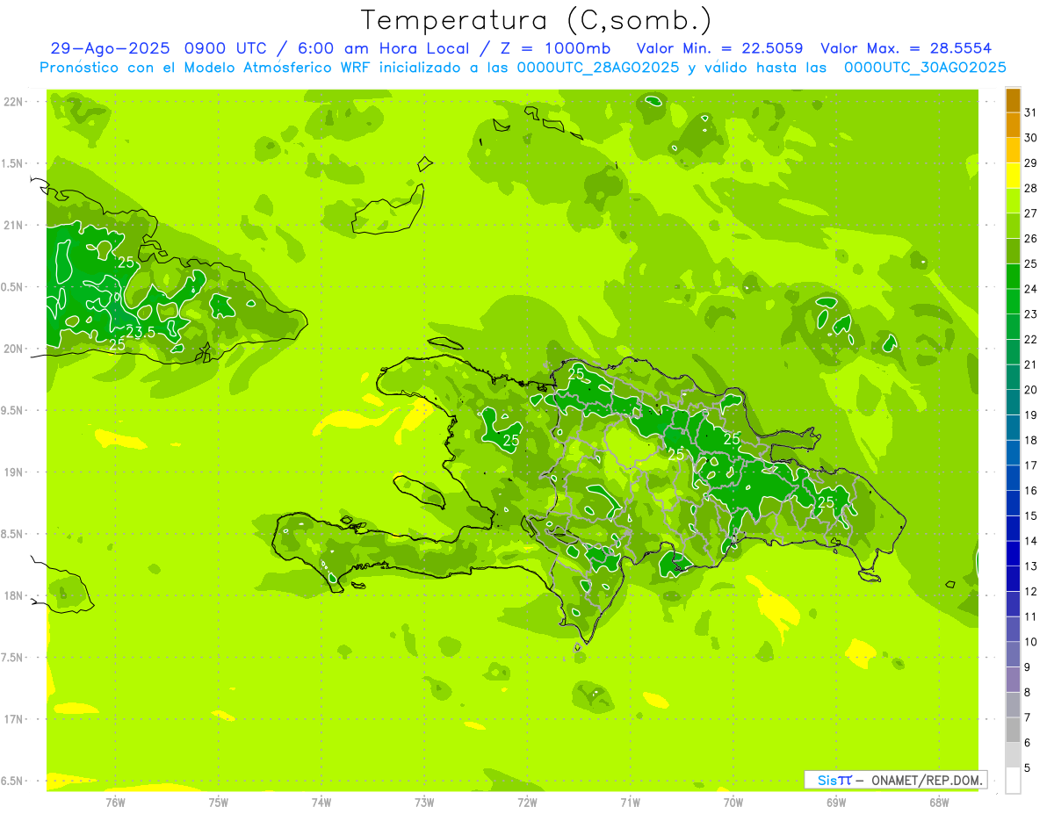Screen dimensions: 1054x814
Task: Click the '75W' longitude label
Action: pos(218,803)
